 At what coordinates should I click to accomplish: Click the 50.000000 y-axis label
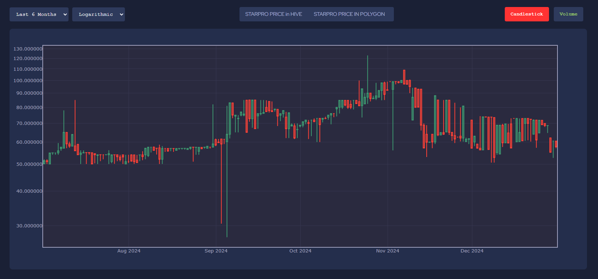(x=29, y=164)
